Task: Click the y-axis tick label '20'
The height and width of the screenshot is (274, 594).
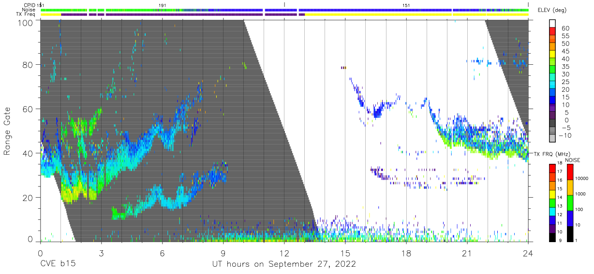Action: click(x=29, y=198)
